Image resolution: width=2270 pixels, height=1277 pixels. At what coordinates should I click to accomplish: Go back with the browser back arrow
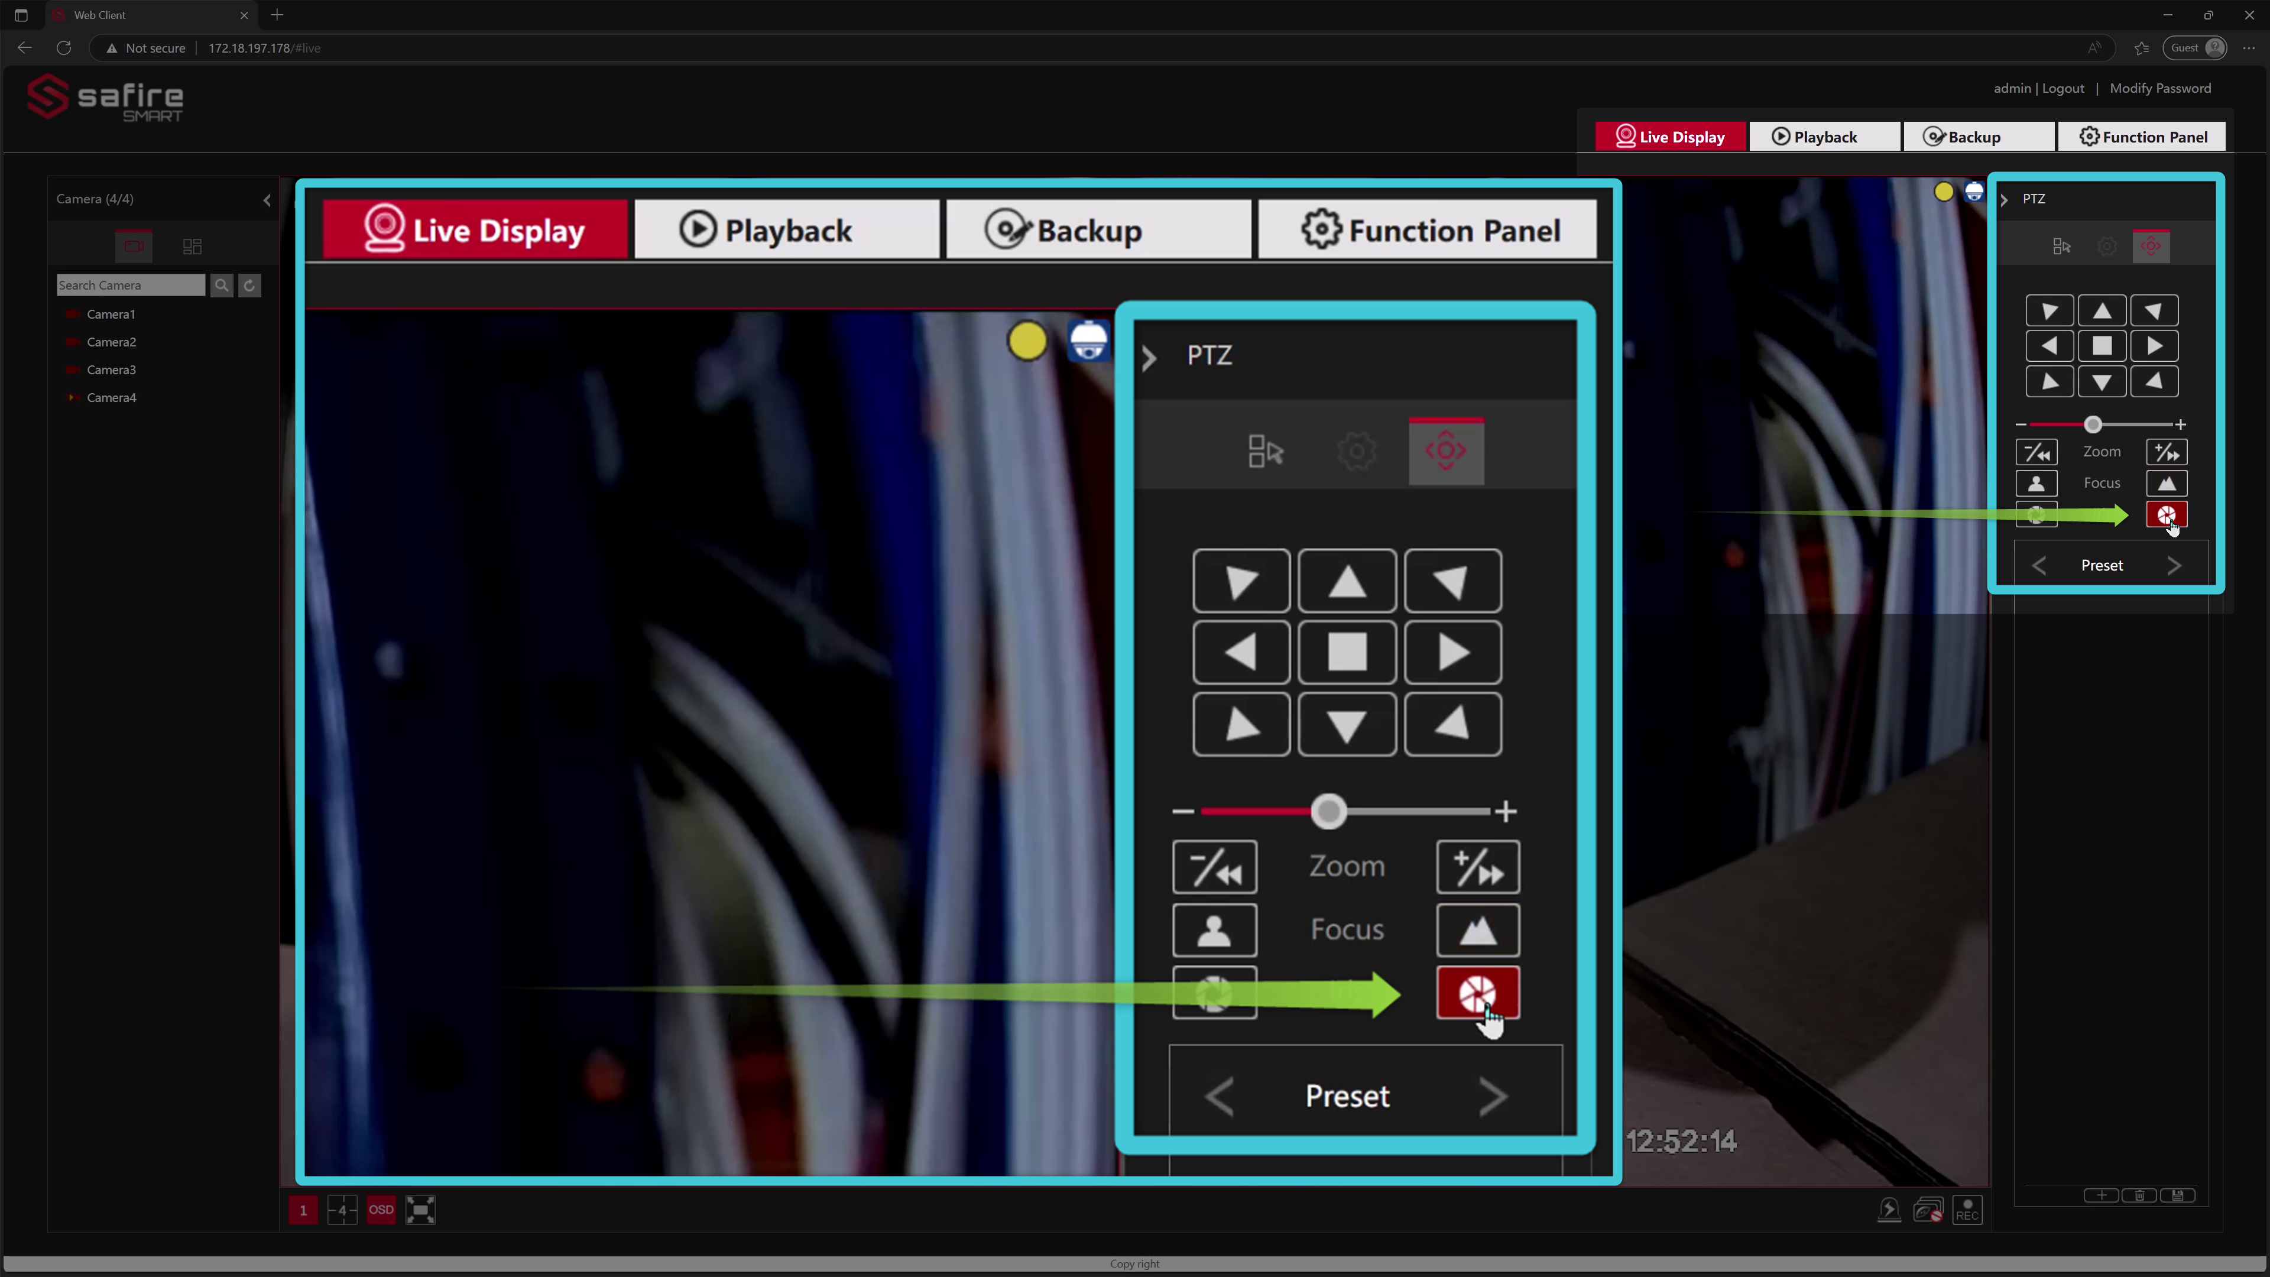click(x=25, y=47)
